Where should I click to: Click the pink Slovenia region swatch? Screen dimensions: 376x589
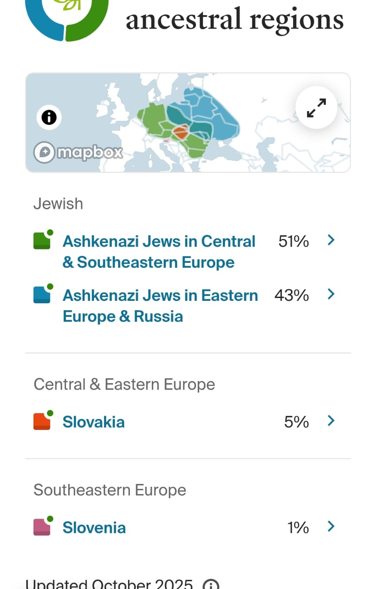(42, 526)
